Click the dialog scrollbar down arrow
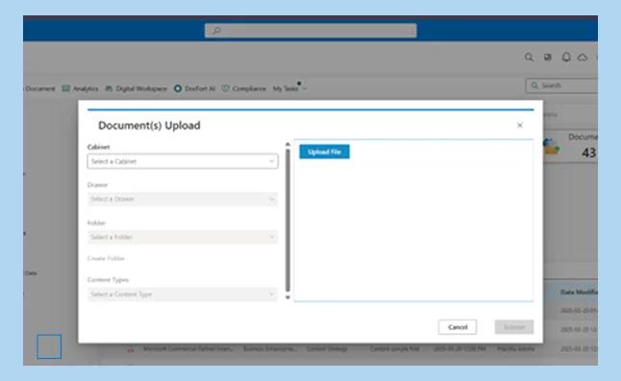621x381 pixels. 288,298
